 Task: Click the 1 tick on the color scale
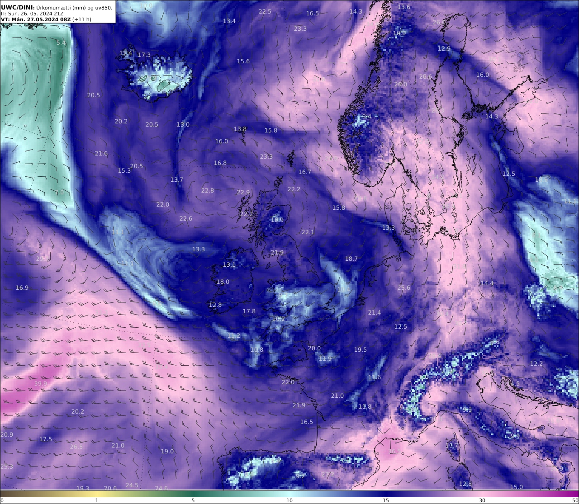coord(97,500)
